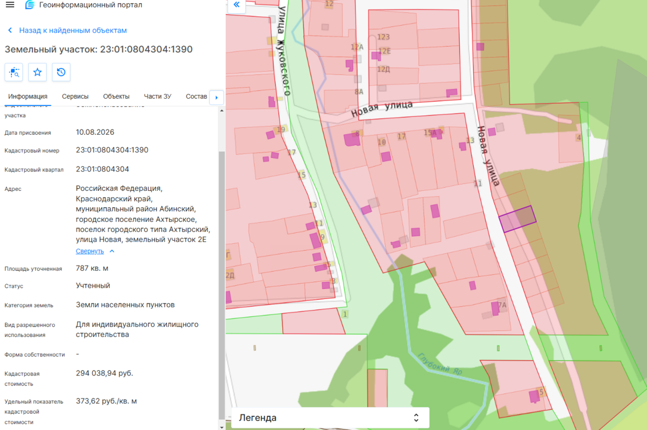
Task: Expand the Легенда panel
Action: click(x=330, y=418)
